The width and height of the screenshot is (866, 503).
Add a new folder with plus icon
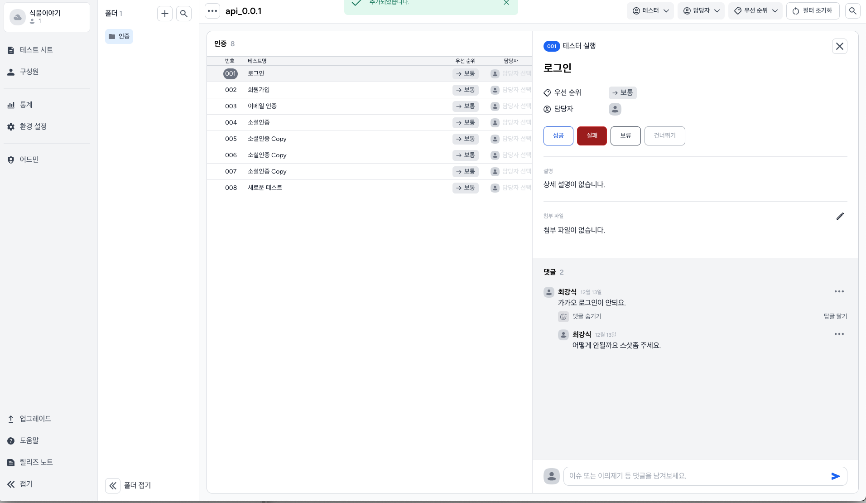tap(165, 14)
